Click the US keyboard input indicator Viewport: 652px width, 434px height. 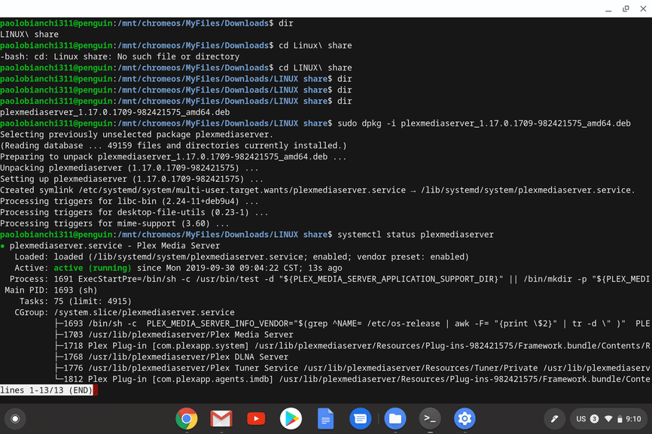(x=581, y=419)
